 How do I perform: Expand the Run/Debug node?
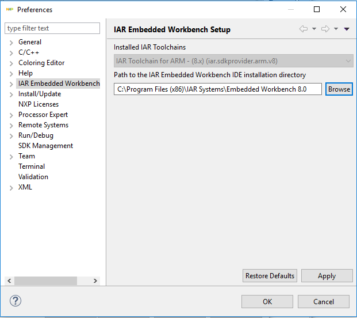(11, 136)
